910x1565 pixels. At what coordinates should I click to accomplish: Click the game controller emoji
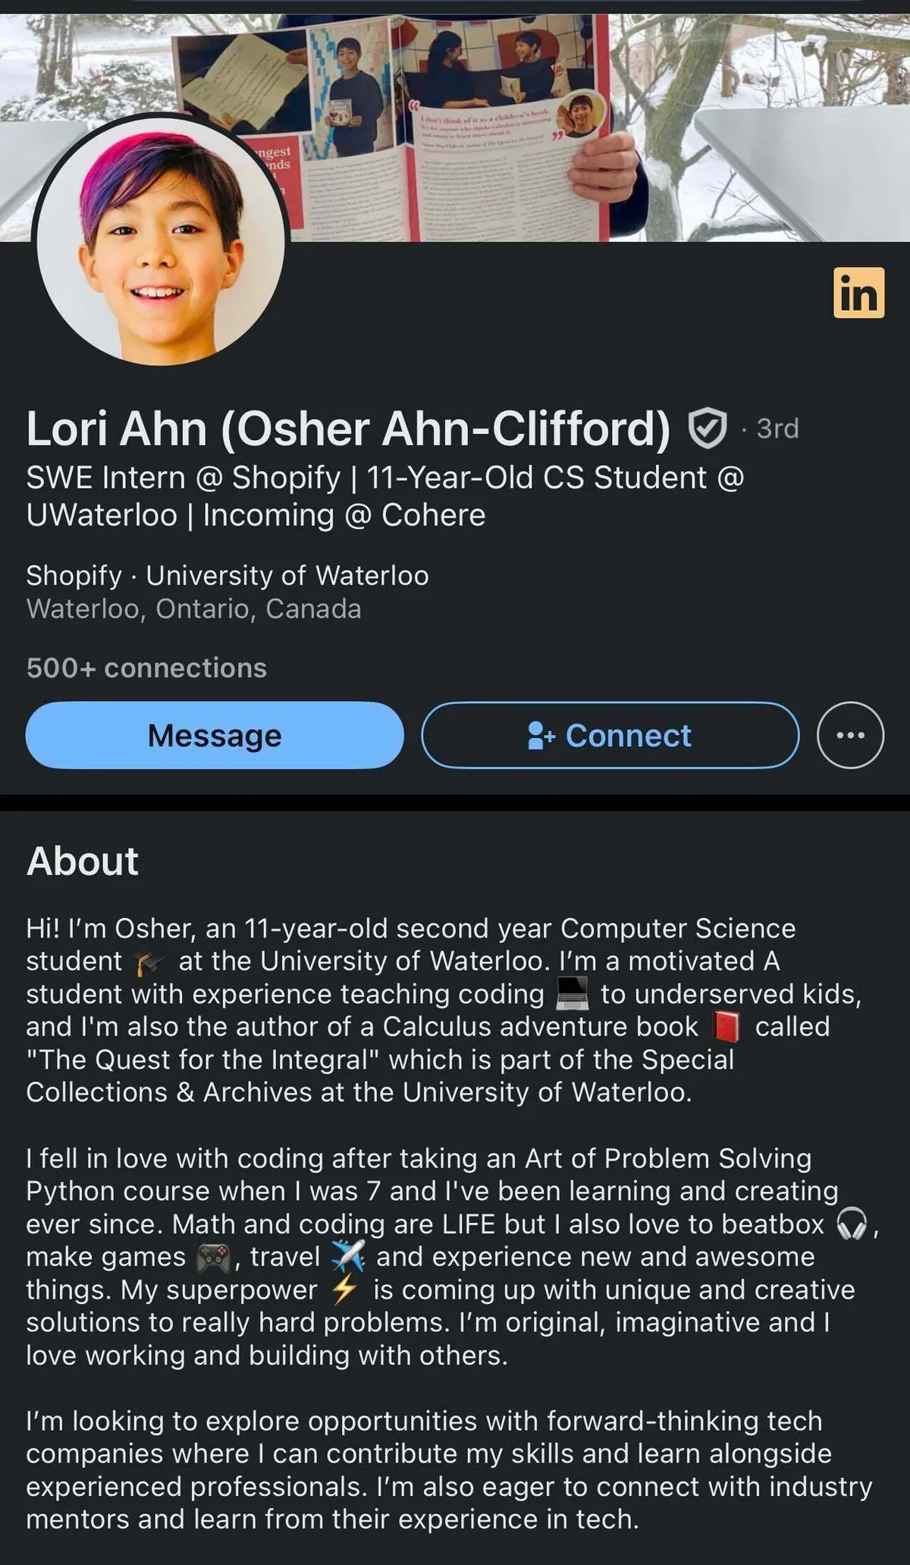[213, 1258]
